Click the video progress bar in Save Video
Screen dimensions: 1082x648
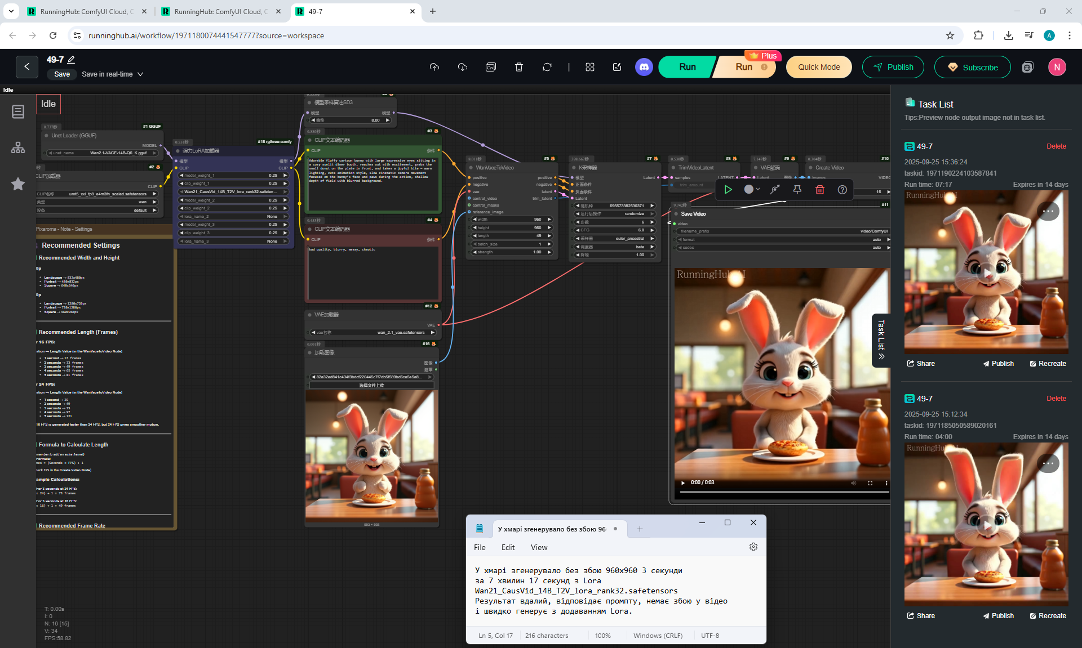click(783, 492)
